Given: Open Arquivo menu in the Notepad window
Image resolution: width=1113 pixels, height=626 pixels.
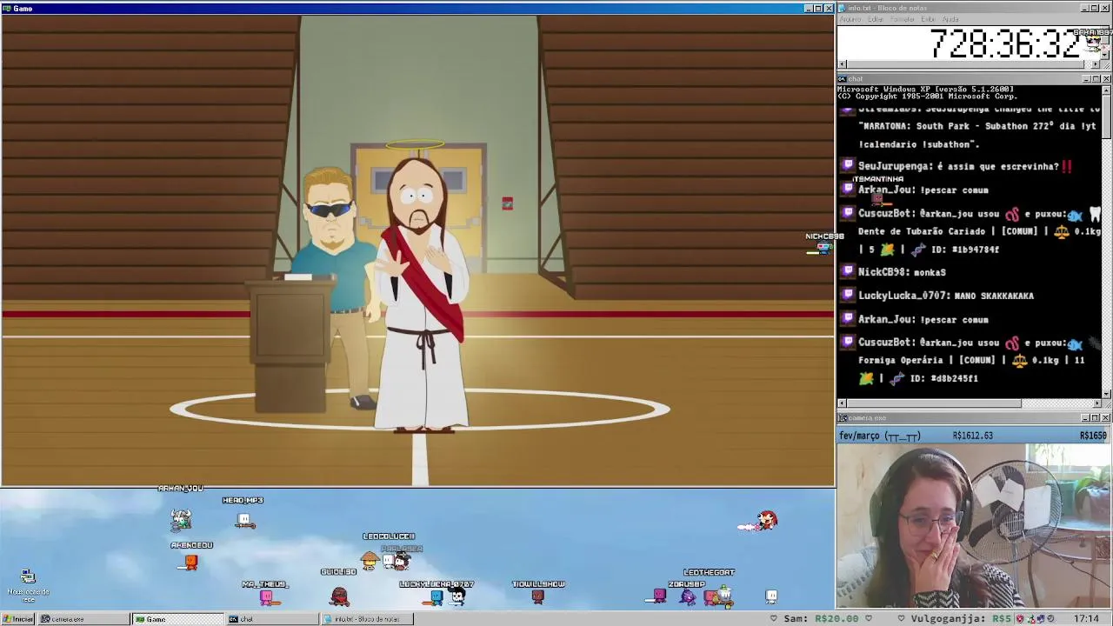Looking at the screenshot, I should [x=850, y=19].
